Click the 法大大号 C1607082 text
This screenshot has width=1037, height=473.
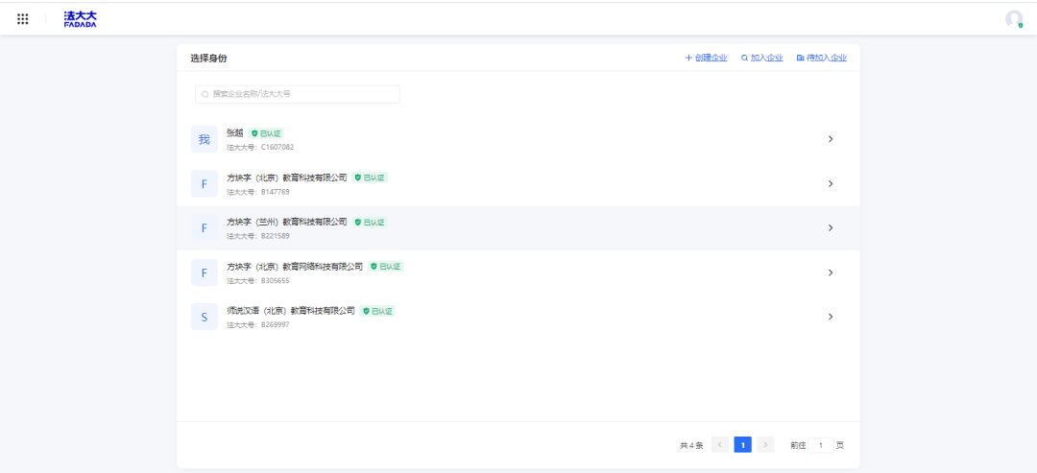click(260, 148)
